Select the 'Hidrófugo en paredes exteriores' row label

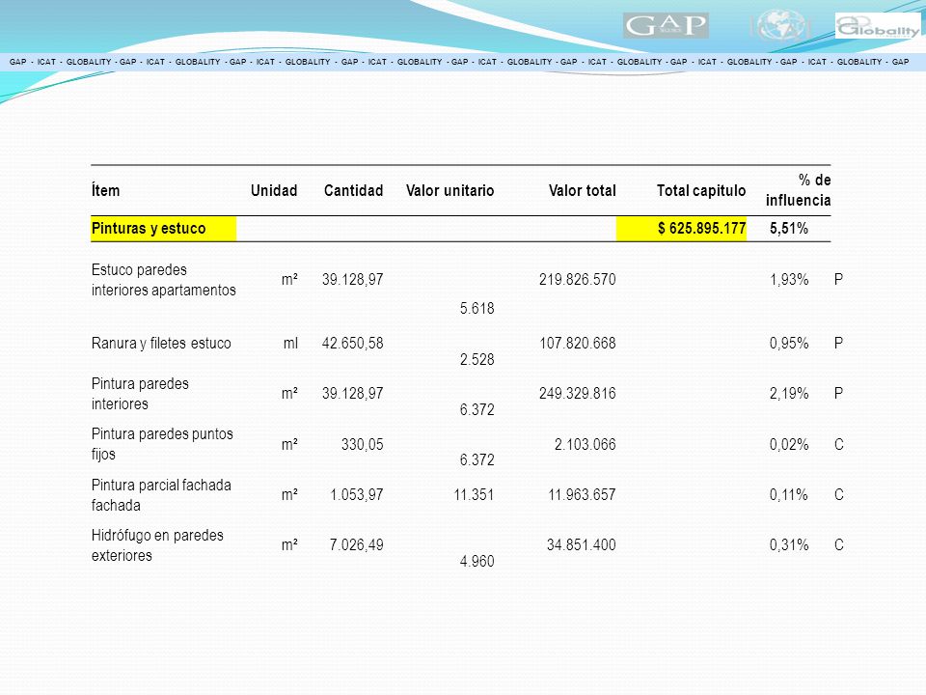click(x=157, y=545)
